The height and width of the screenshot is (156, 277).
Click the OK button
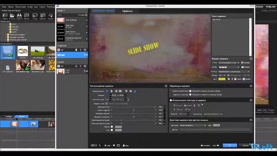230,146
